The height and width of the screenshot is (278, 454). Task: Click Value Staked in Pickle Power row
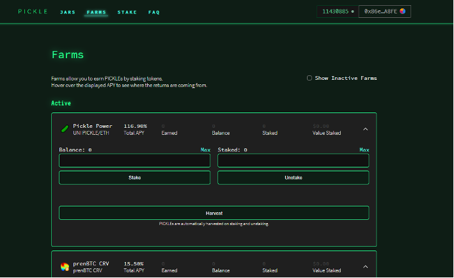pos(327,133)
